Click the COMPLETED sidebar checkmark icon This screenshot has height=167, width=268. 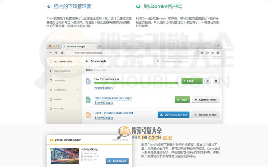[51, 90]
